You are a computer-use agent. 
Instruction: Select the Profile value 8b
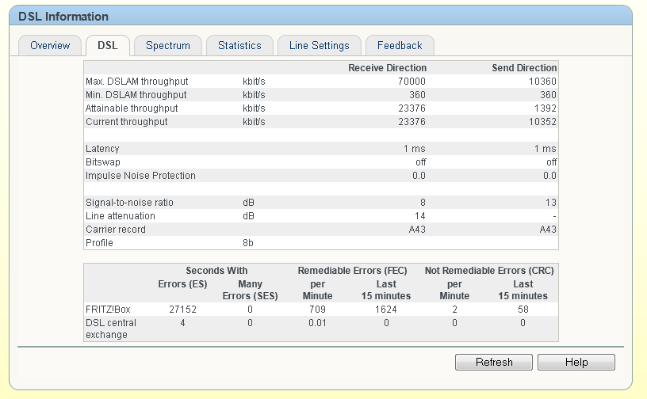[x=248, y=243]
